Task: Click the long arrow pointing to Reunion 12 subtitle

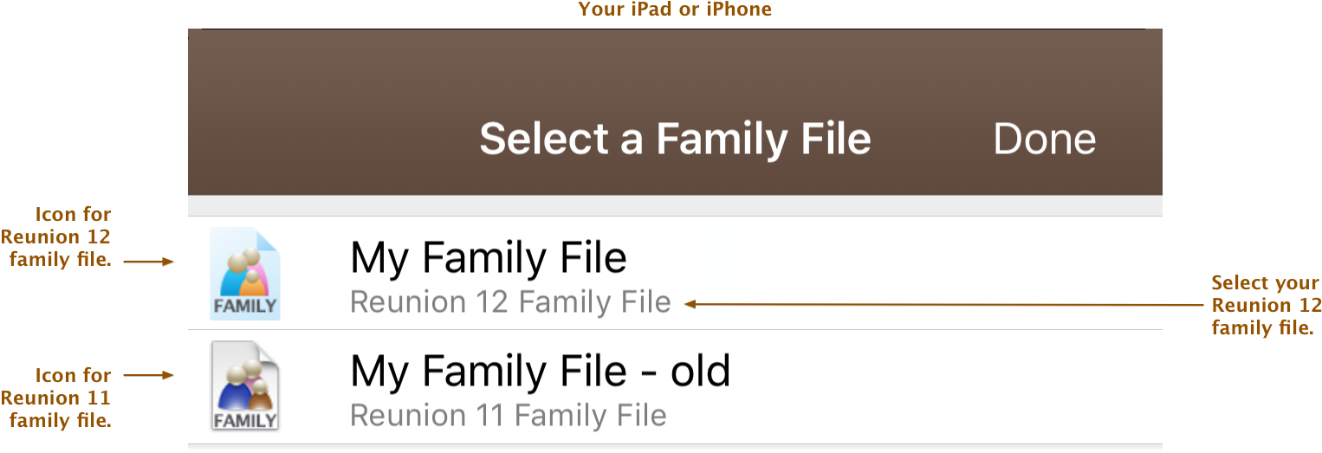Action: [x=940, y=304]
